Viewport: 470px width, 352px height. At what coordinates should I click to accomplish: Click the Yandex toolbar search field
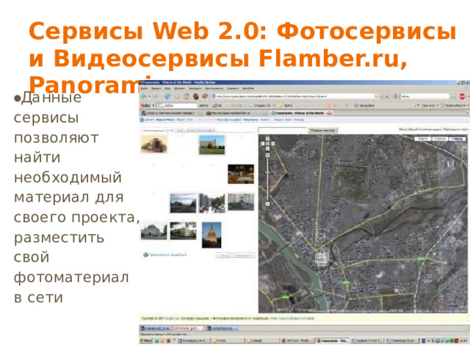pyautogui.click(x=177, y=106)
